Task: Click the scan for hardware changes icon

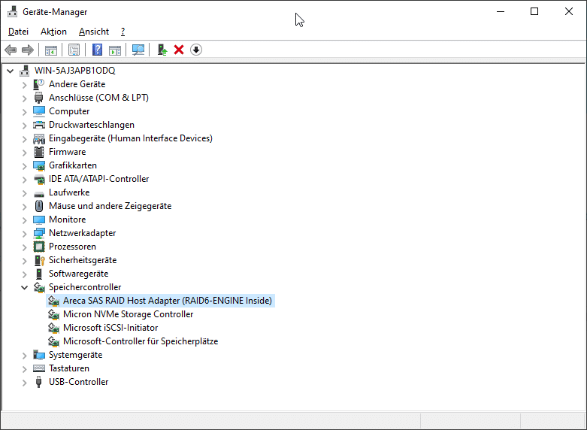Action: tap(138, 50)
